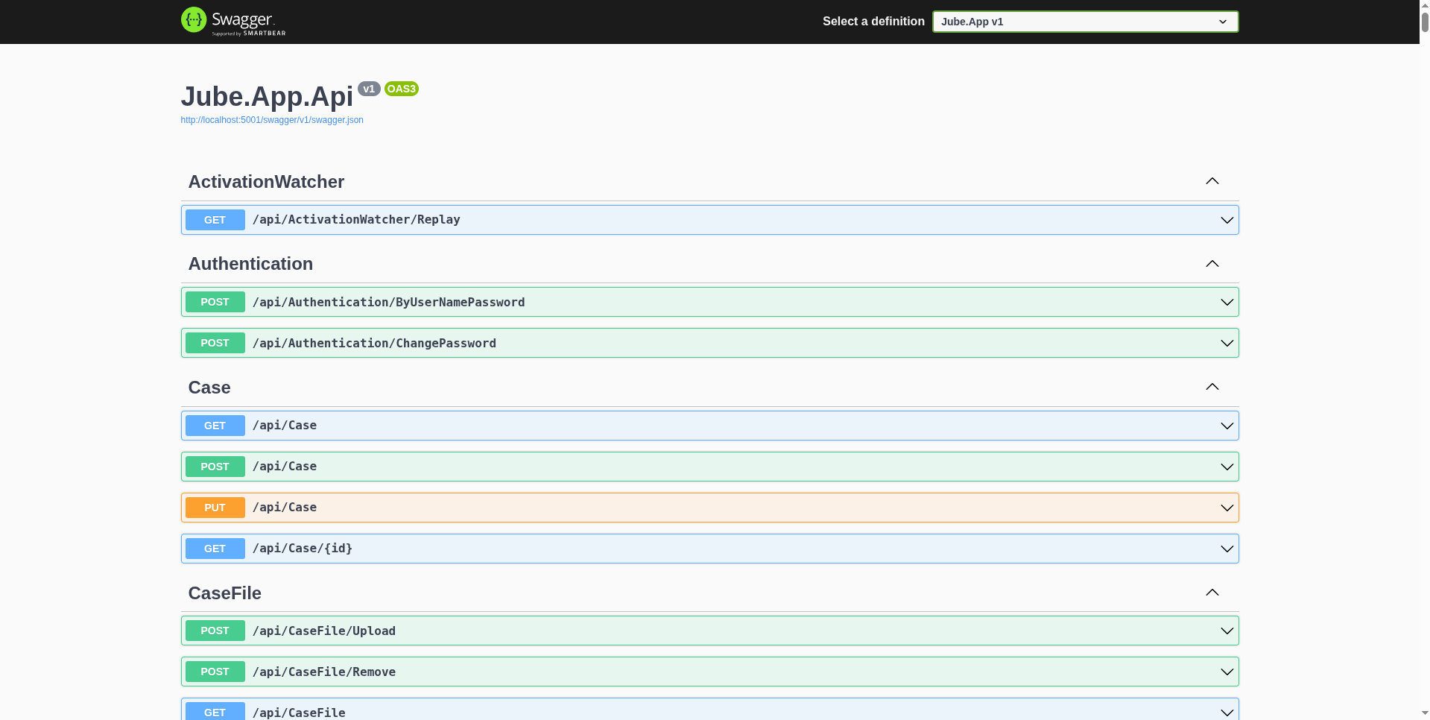Click the OAS3 version badge
Image resolution: width=1430 pixels, height=720 pixels.
pos(401,89)
